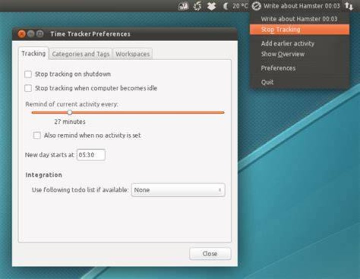This screenshot has width=360, height=279.
Task: Open the network up/down arrows indicator
Action: coord(348,6)
